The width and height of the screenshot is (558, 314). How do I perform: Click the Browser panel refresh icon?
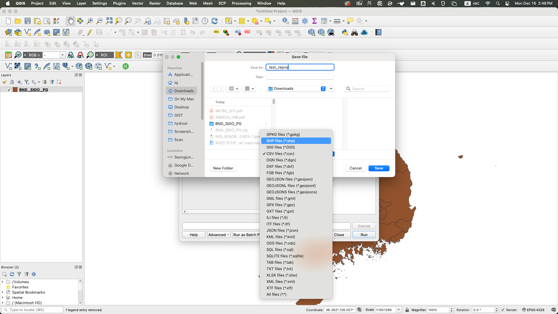tap(12, 274)
